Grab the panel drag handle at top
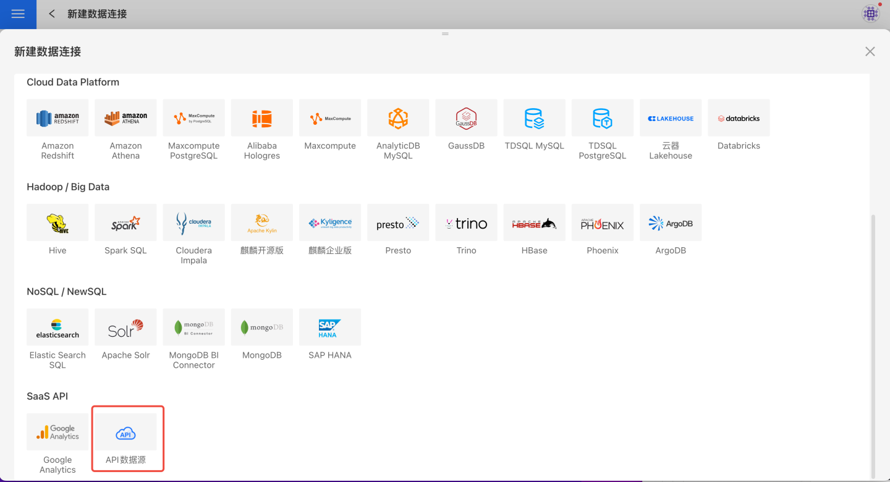The image size is (890, 482). (445, 34)
